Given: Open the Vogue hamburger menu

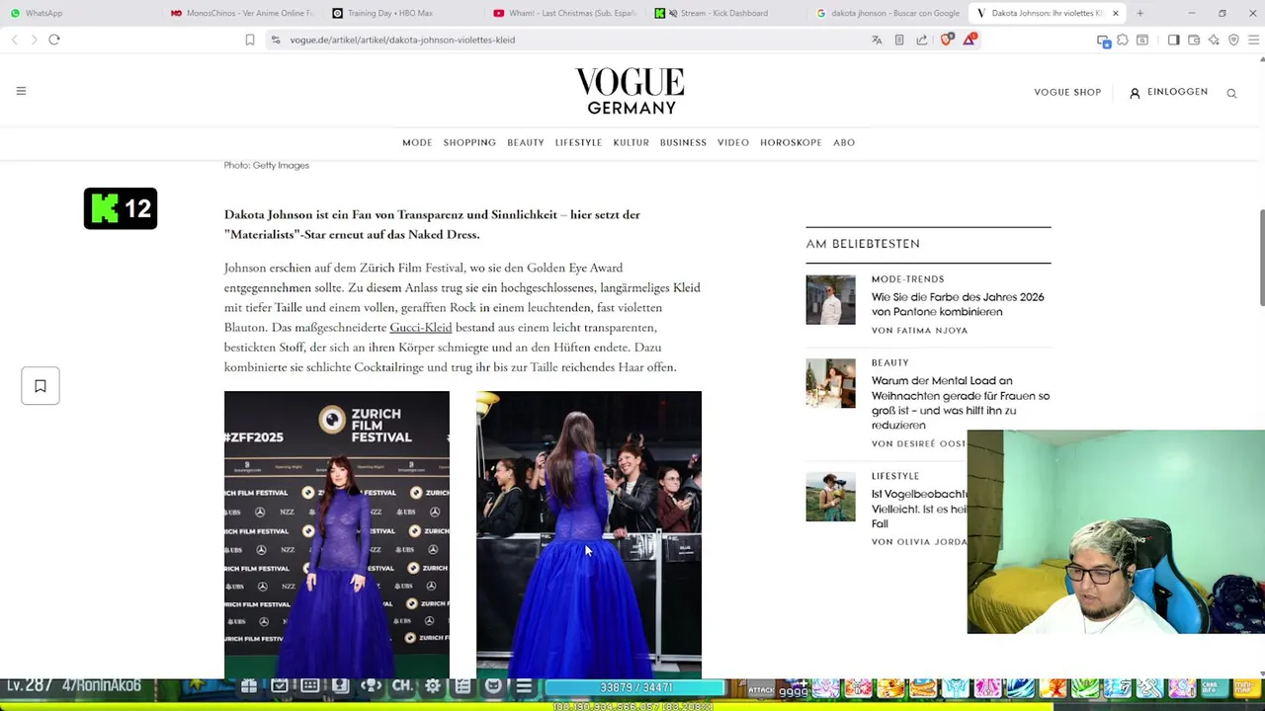Looking at the screenshot, I should (x=21, y=91).
